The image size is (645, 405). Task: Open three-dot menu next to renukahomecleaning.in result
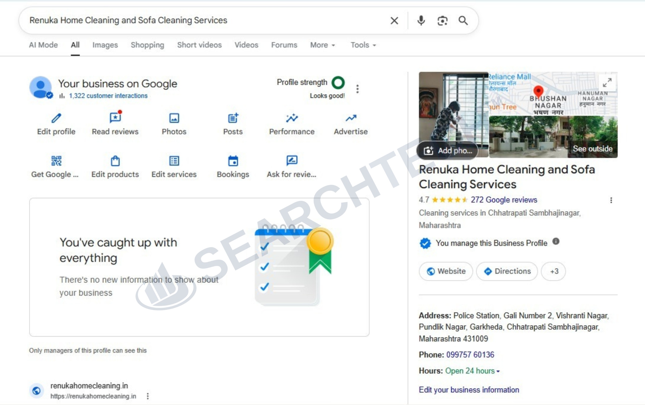(x=148, y=396)
